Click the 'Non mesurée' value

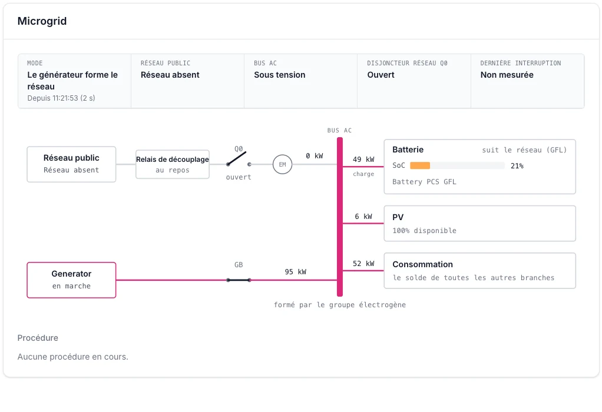click(507, 75)
